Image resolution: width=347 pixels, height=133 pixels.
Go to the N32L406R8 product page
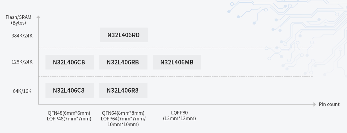pyautogui.click(x=123, y=90)
